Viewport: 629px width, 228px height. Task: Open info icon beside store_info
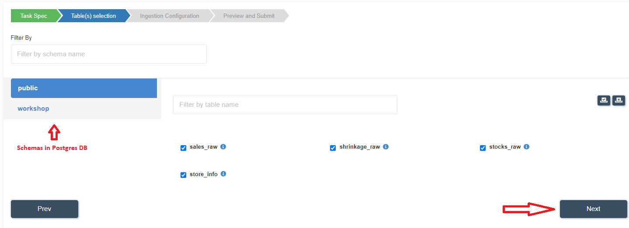click(223, 174)
